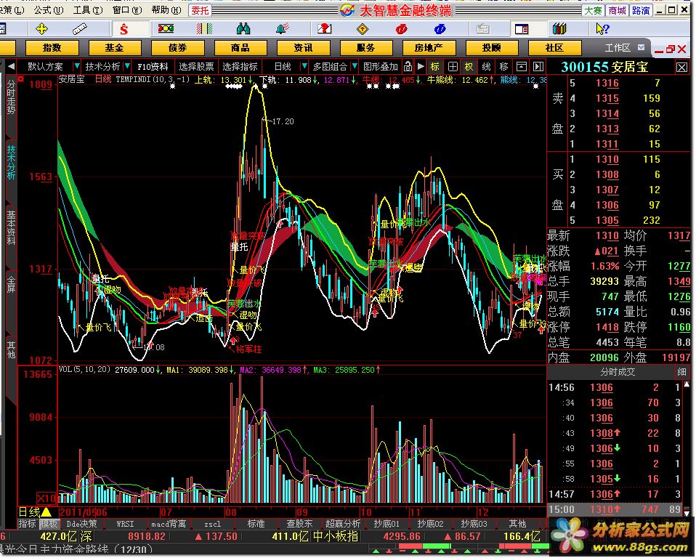The width and height of the screenshot is (696, 558).
Task: Expand the 日线 period dropdown arrow
Action: coord(304,67)
